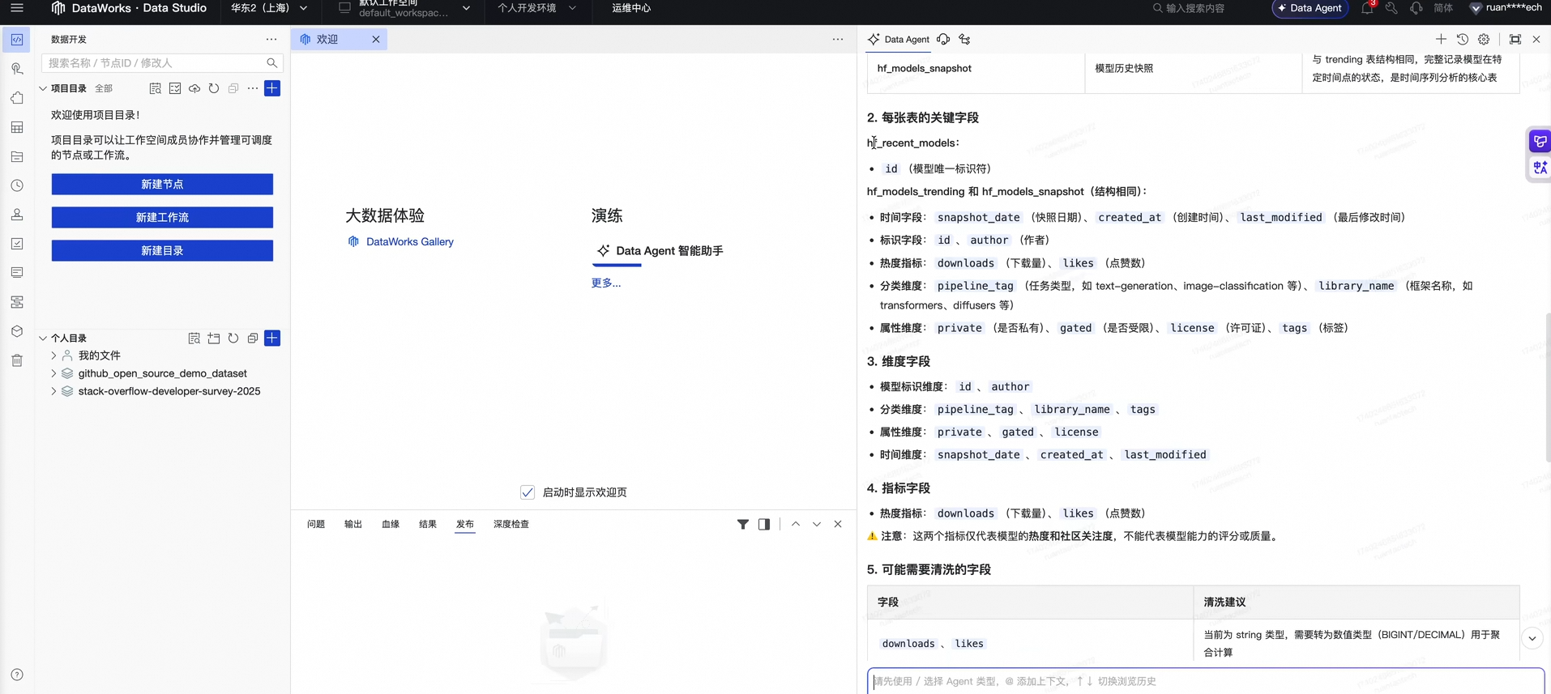Open the hamburger main menu
This screenshot has width=1551, height=694.
16,8
